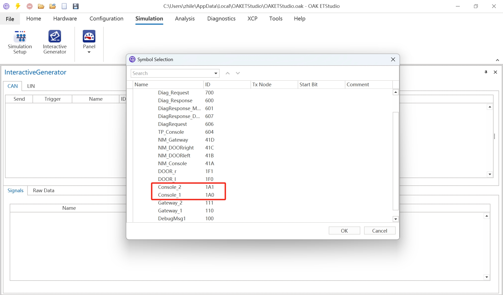Click Cancel in Symbol Selection dialog
503x295 pixels.
pos(380,230)
